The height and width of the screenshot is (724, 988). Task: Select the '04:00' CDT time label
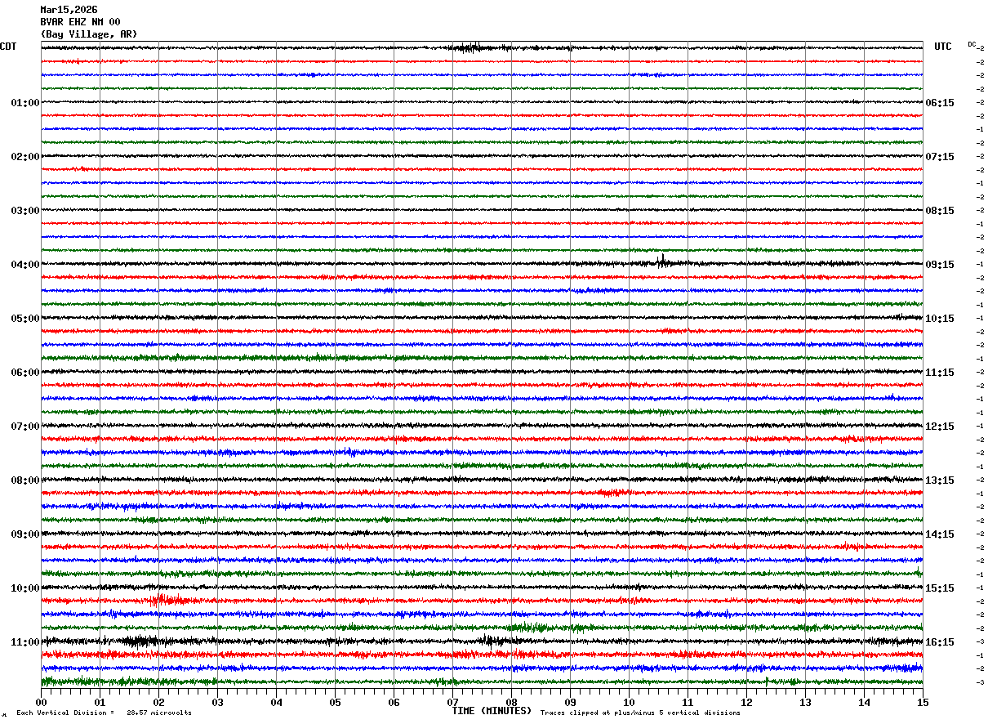tap(25, 265)
